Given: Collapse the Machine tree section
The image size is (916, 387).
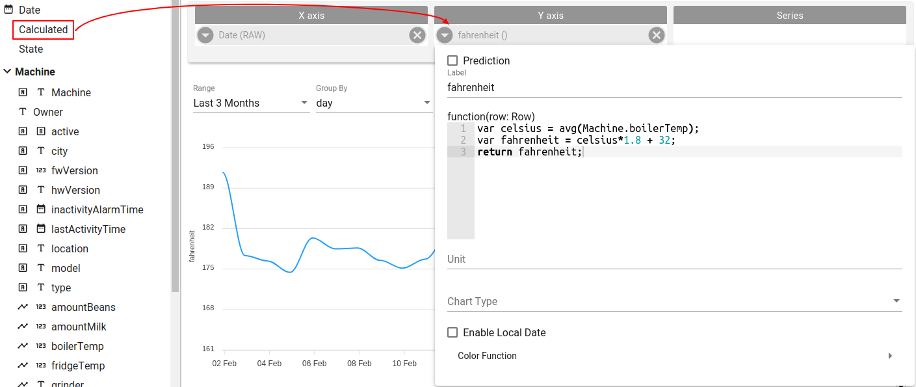Looking at the screenshot, I should [x=7, y=72].
